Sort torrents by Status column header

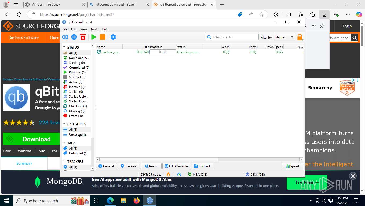189,47
